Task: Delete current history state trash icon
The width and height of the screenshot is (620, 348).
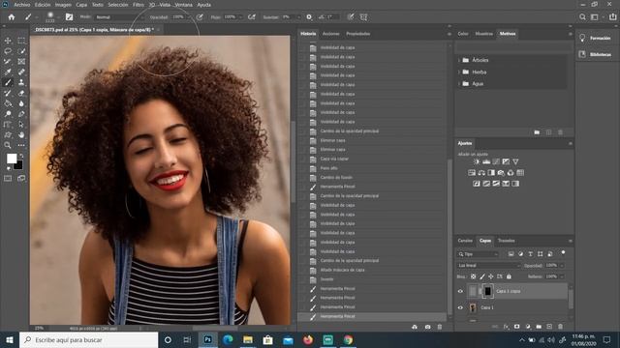Action: click(440, 327)
